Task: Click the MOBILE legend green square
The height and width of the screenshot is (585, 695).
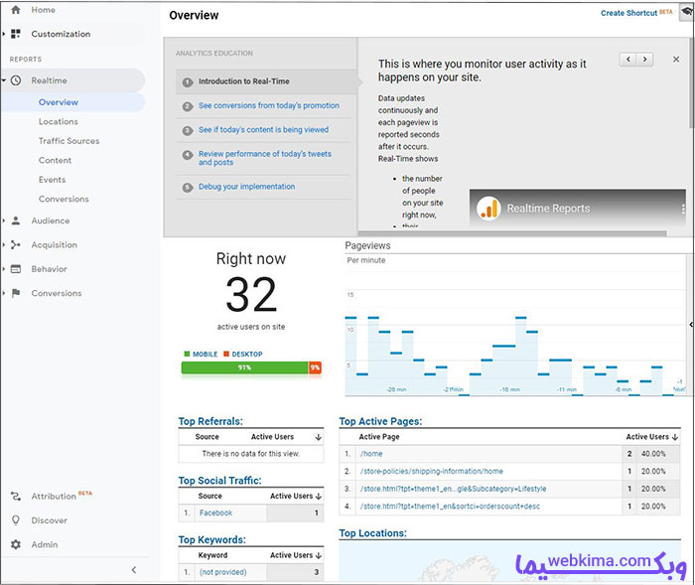Action: coord(187,354)
